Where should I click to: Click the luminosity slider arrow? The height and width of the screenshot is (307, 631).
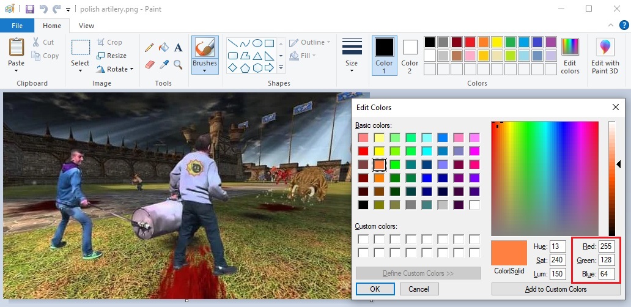coord(619,164)
